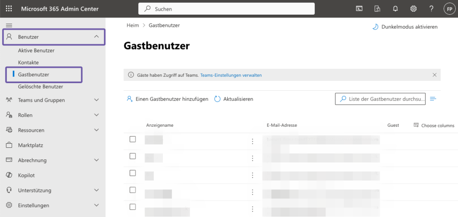
Task: Open Gelöschte Benutzer in sidebar
Action: tap(40, 87)
